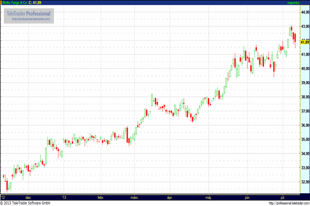Select the 'jún.' marker on the time axis
The height and width of the screenshot is (206, 310).
(246, 197)
